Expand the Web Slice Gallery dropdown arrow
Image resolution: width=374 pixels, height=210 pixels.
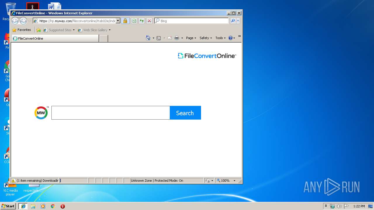(110, 30)
